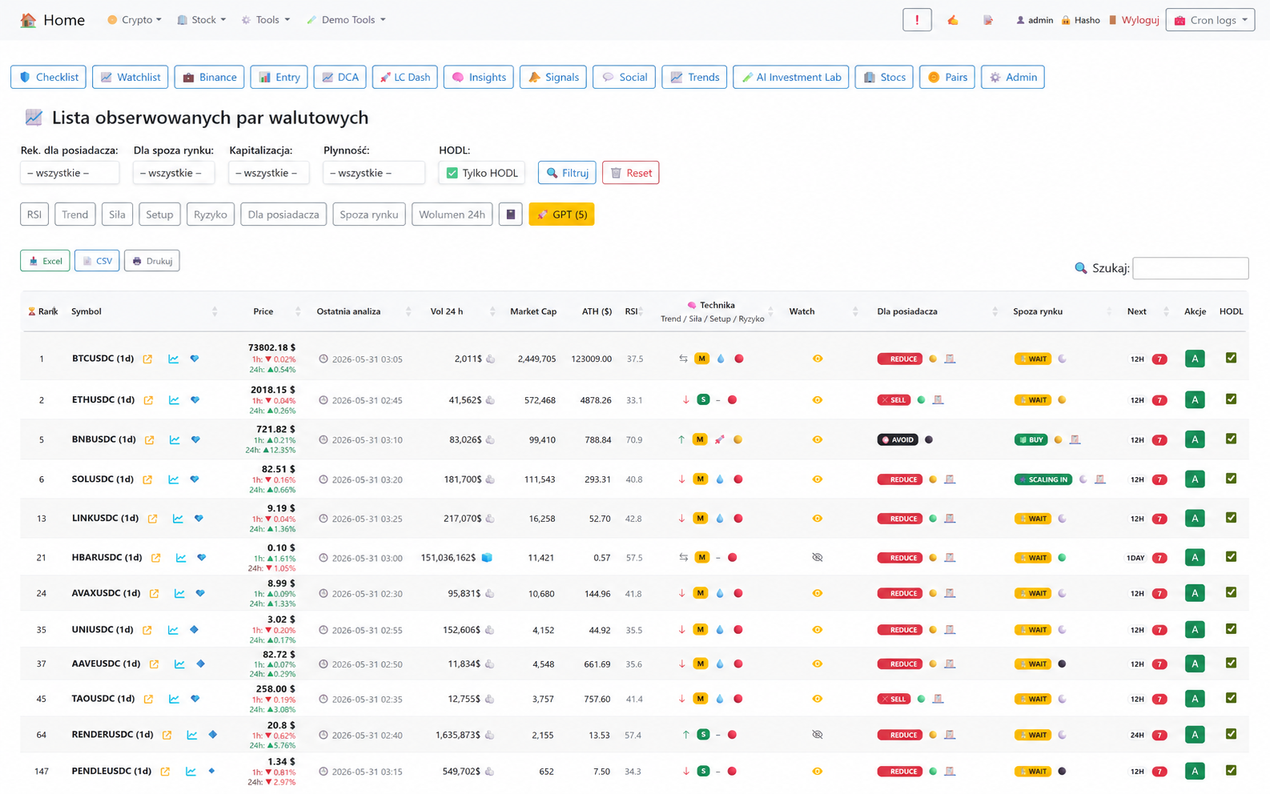This screenshot has width=1270, height=794.
Task: Click the Home house icon
Action: (x=28, y=20)
